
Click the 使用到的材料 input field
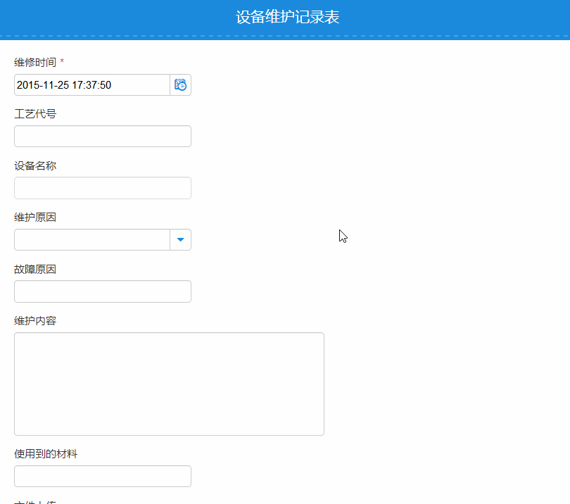(x=102, y=476)
